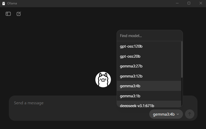The width and height of the screenshot is (206, 129).
Task: Minimize the Ollama window
Action: tap(177, 3)
